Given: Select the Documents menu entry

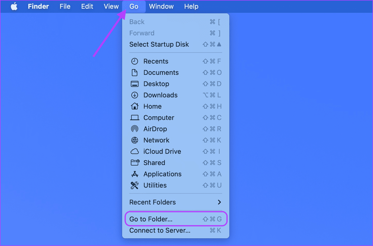Looking at the screenshot, I should pos(176,73).
